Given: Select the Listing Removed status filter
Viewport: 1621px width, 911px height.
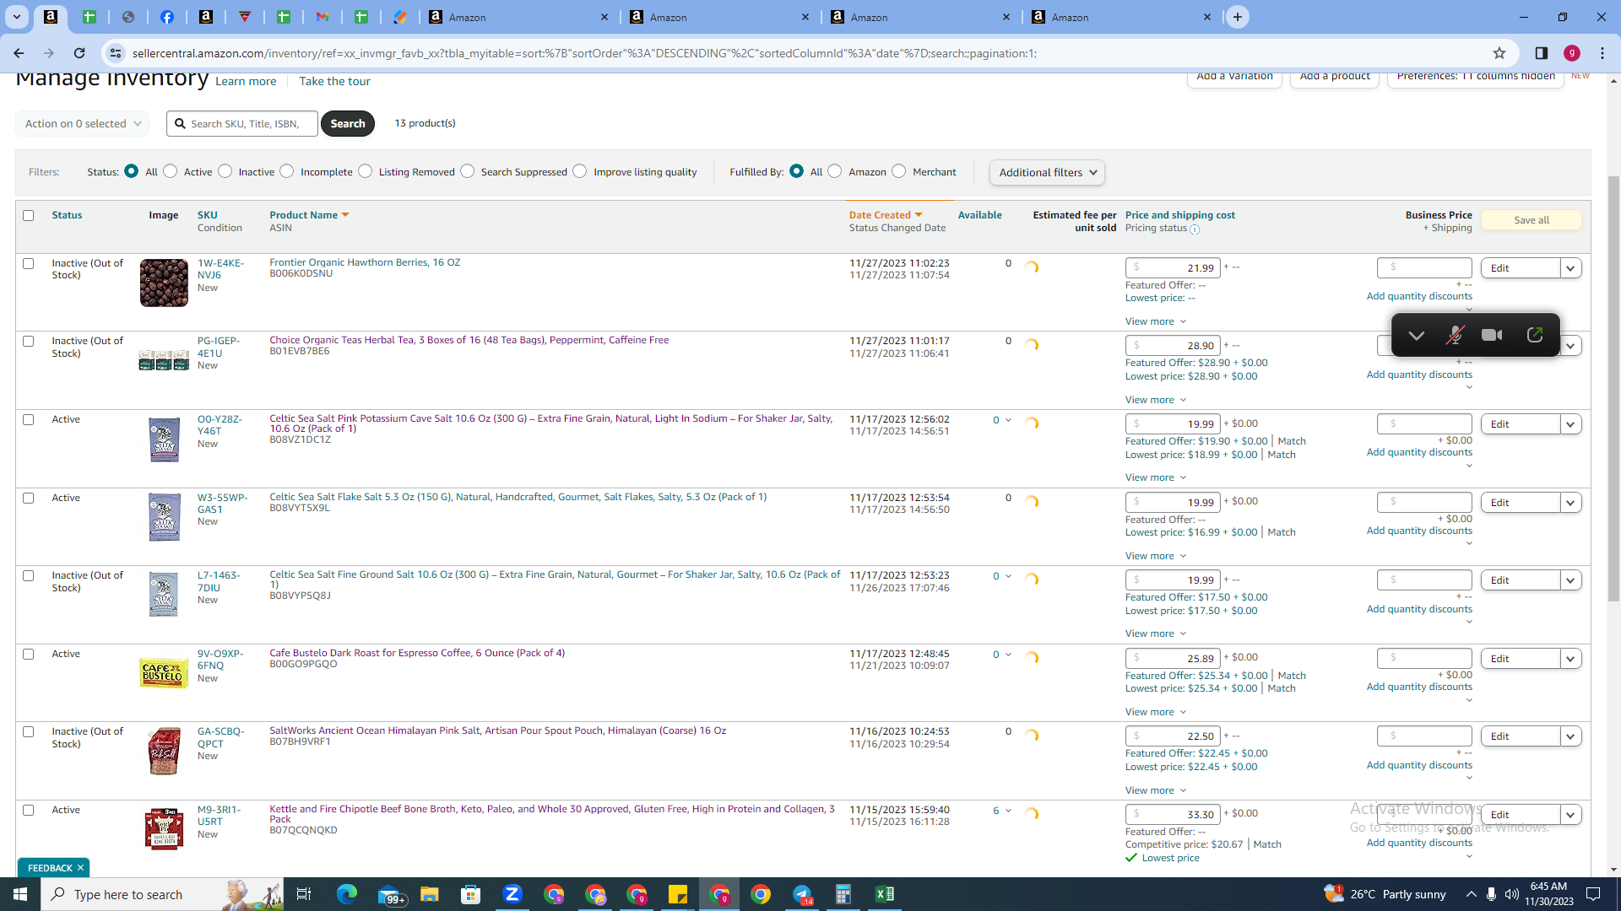Looking at the screenshot, I should click(x=366, y=171).
